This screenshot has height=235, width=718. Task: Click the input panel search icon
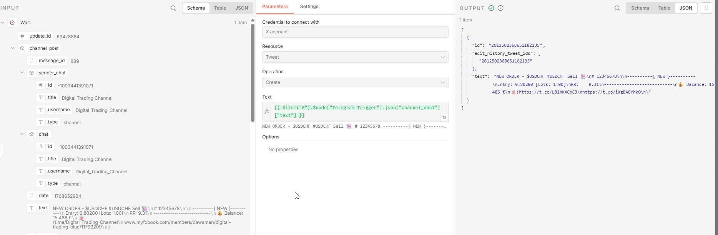173,8
